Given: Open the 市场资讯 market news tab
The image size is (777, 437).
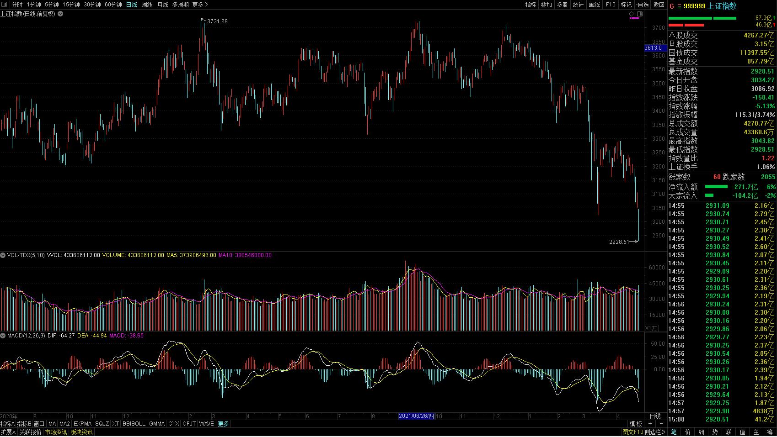Looking at the screenshot, I should (55, 432).
